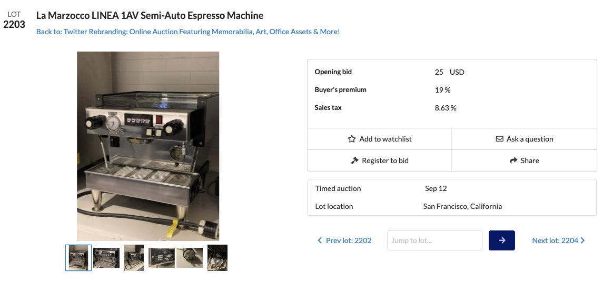The height and width of the screenshot is (282, 603).
Task: Select the first highlighted thumbnail image
Action: pyautogui.click(x=78, y=258)
